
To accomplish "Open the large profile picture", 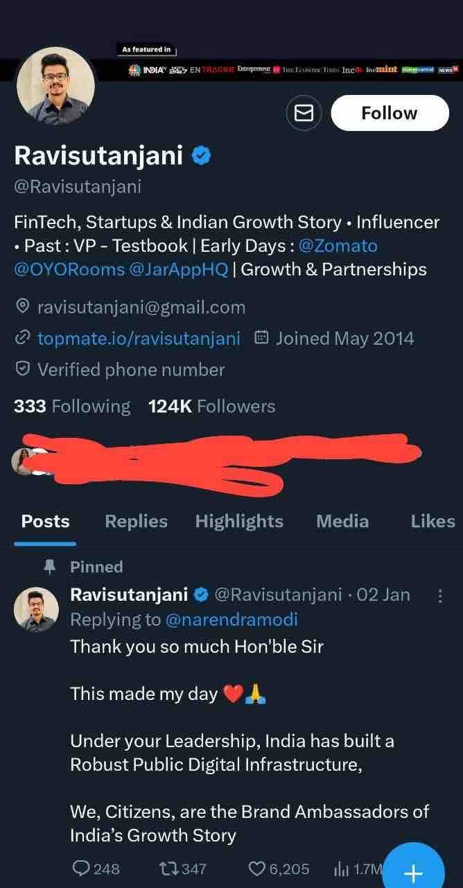I will pos(56,87).
